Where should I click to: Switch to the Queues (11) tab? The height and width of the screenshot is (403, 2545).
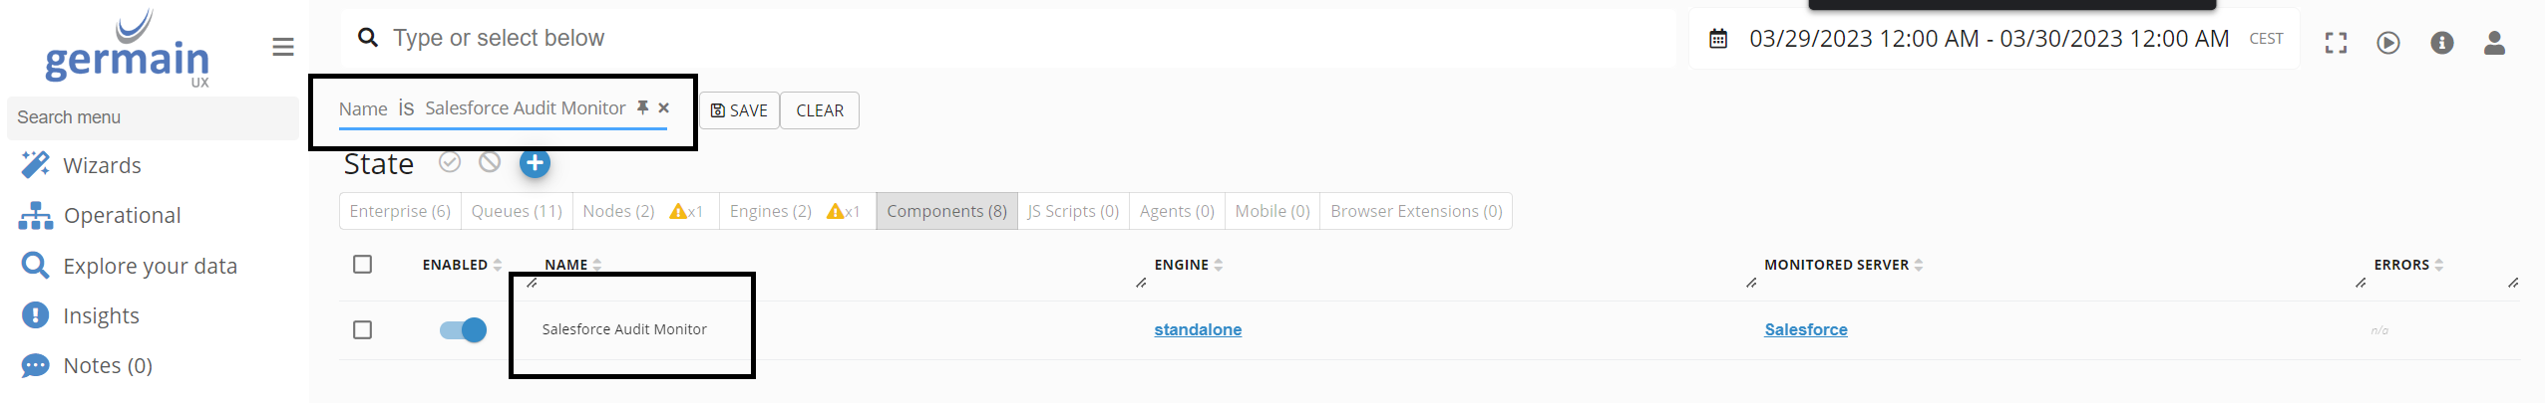point(517,211)
